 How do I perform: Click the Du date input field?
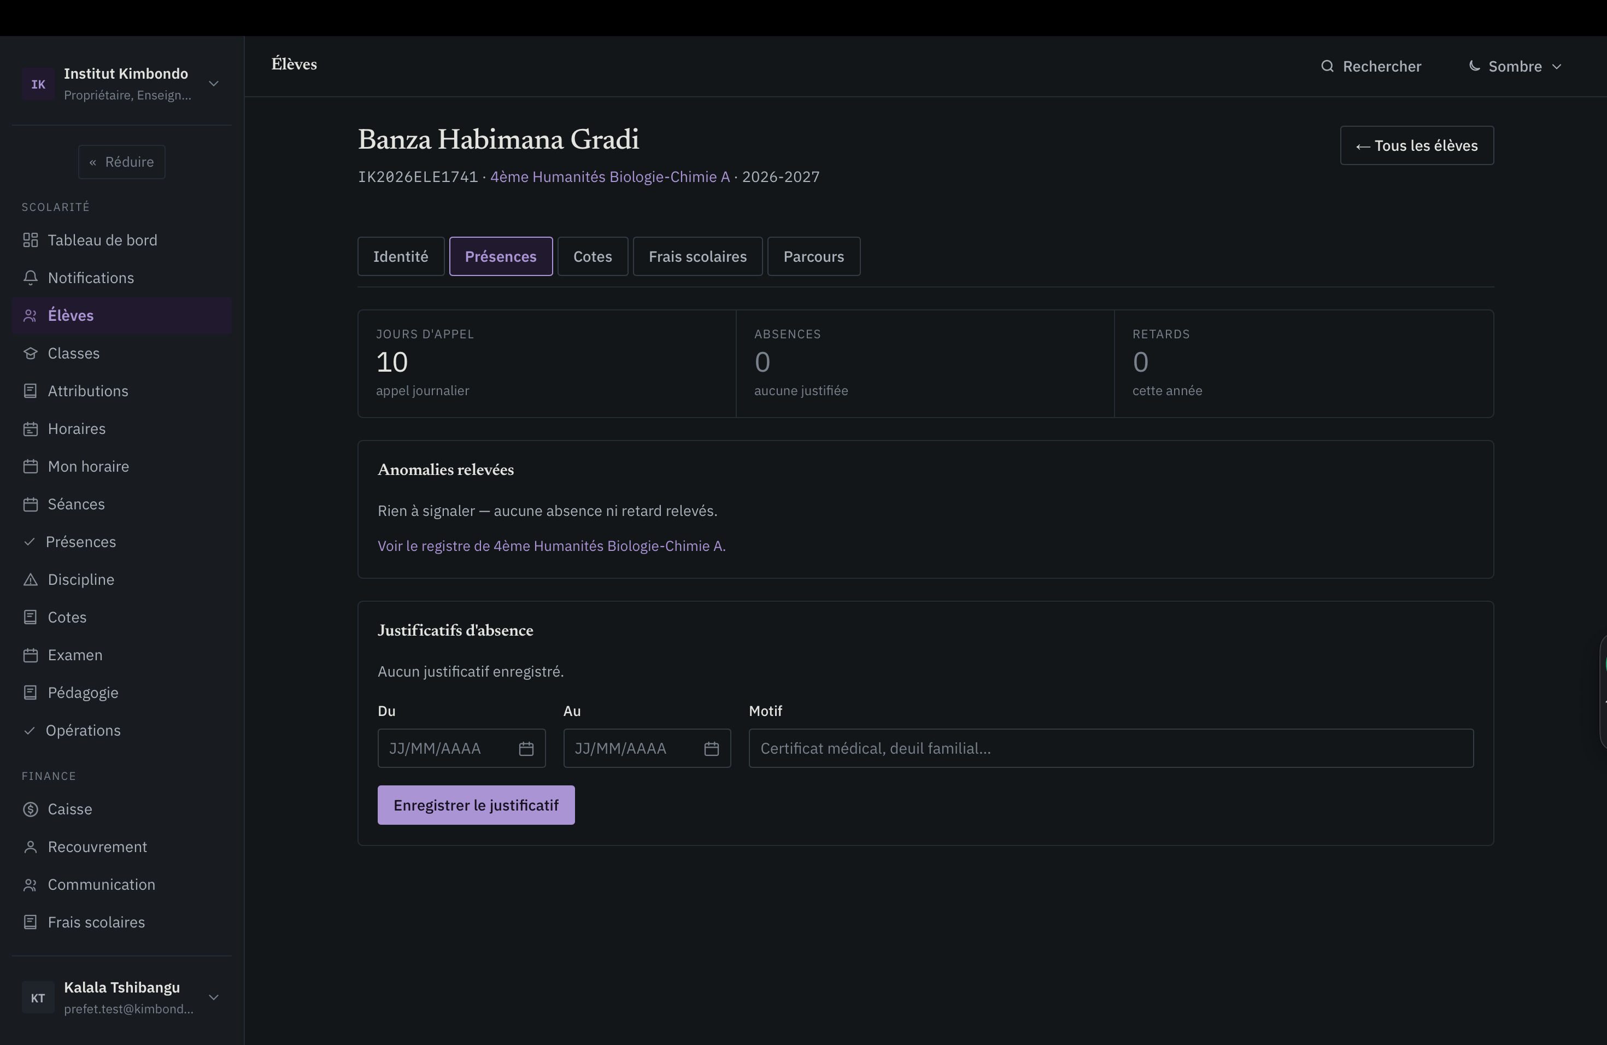(x=461, y=749)
